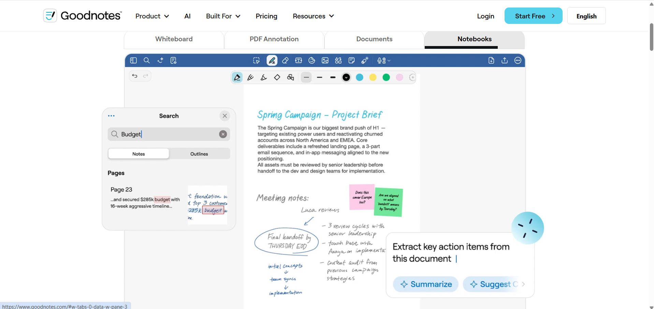Image resolution: width=654 pixels, height=309 pixels.
Task: Expand the Product dropdown menu
Action: click(152, 16)
